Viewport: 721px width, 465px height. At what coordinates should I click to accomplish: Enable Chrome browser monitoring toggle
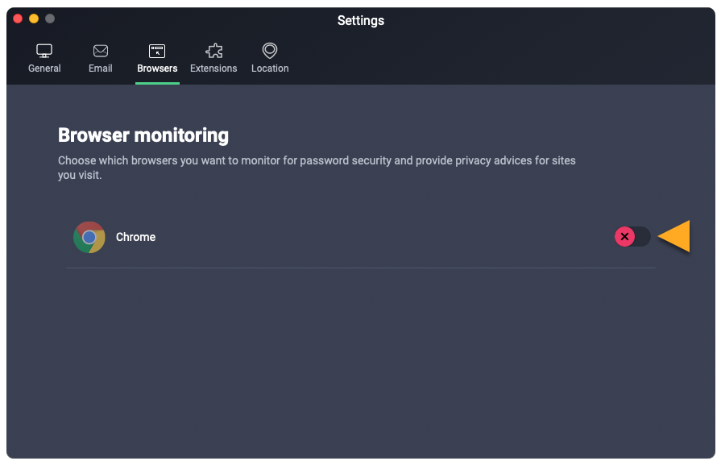(x=632, y=237)
